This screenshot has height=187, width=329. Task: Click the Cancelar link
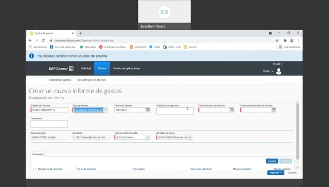pyautogui.click(x=292, y=173)
